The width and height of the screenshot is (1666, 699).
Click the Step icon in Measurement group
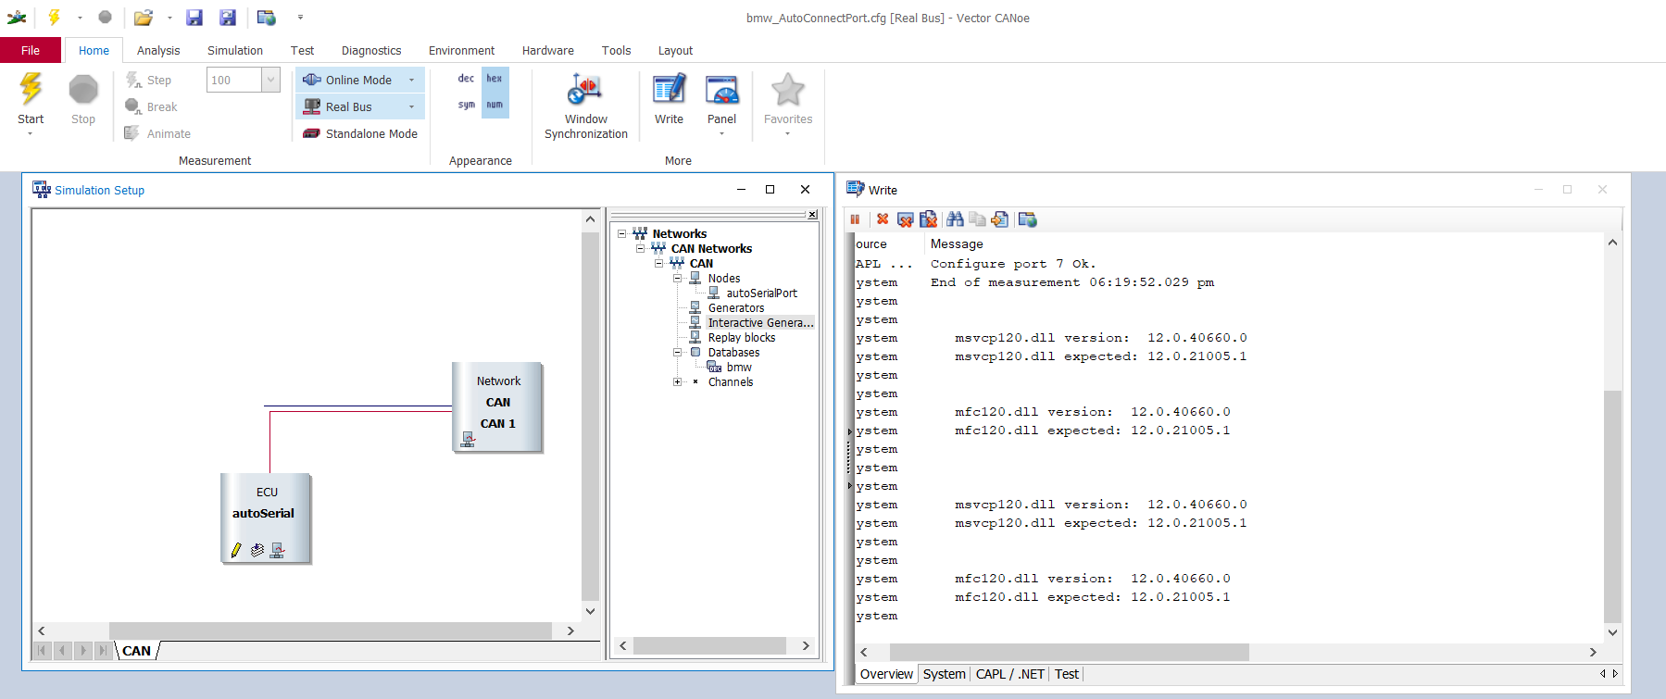(x=134, y=81)
